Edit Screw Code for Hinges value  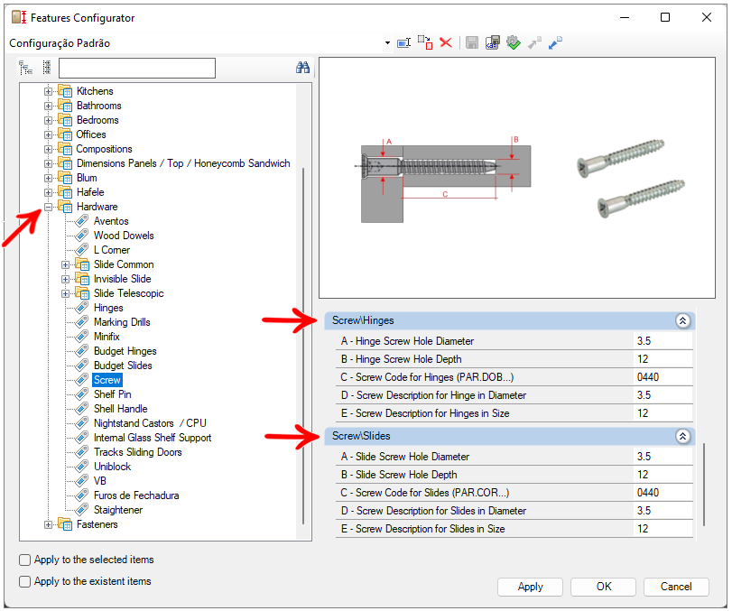663,377
